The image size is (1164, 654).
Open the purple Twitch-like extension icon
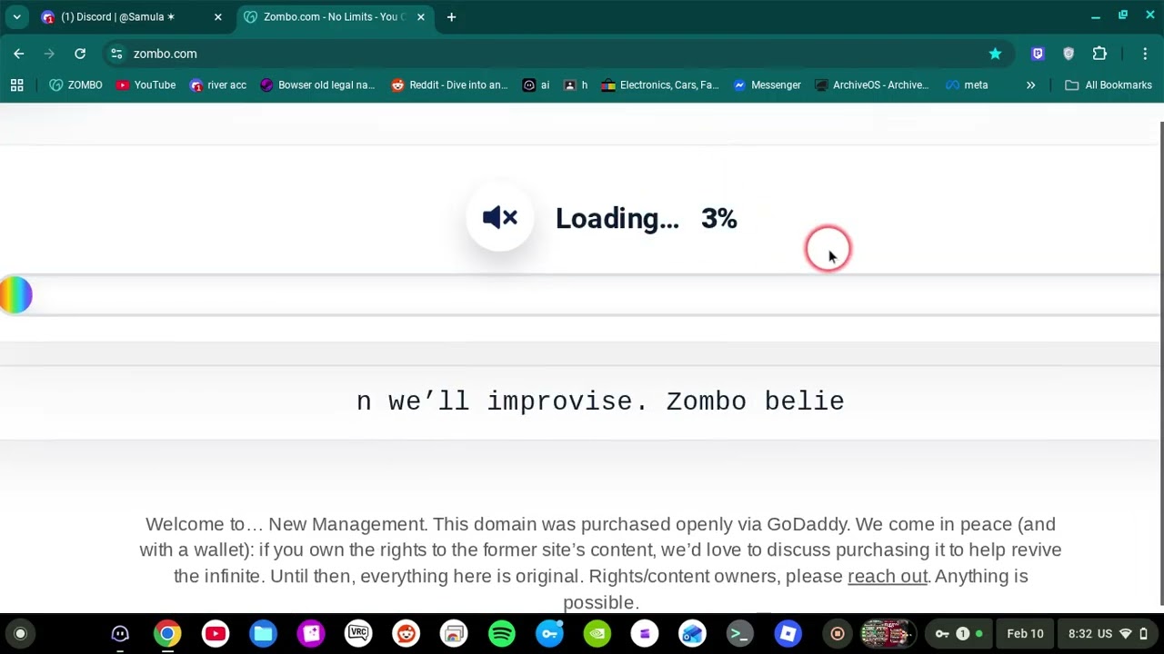1038,54
